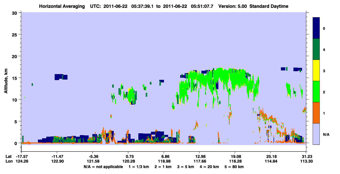Click the colorbar label 5
340x174 pixels.
324,28
